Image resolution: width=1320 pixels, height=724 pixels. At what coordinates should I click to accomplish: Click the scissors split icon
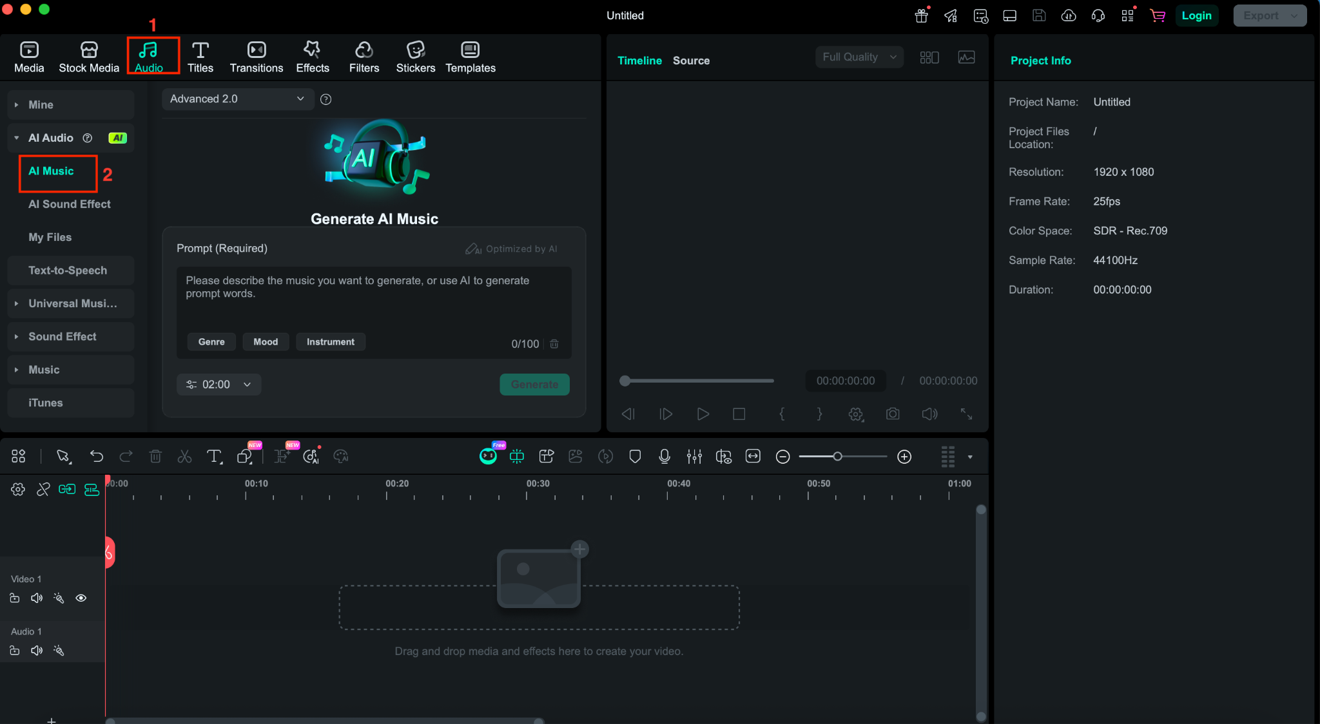[184, 457]
